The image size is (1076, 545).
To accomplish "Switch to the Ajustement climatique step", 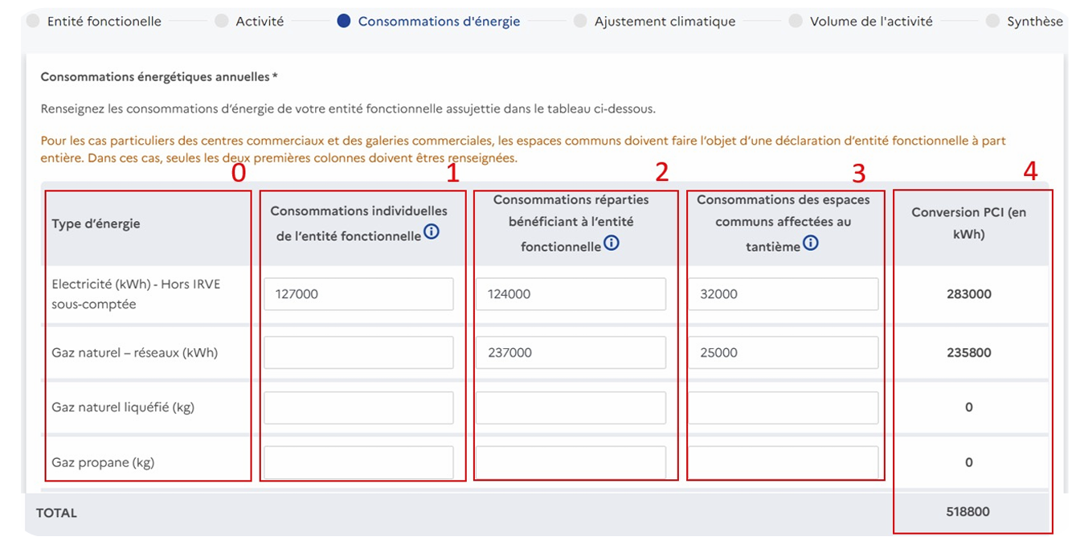I will (x=664, y=22).
